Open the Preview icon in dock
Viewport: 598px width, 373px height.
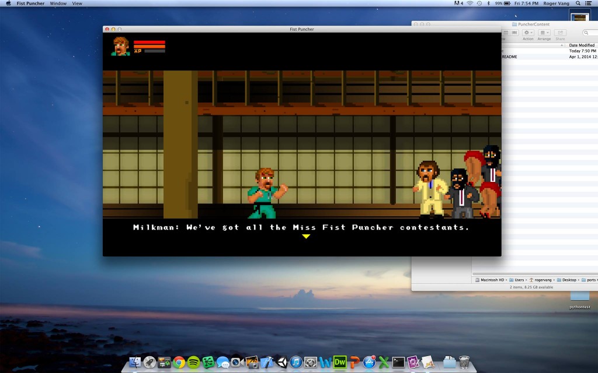click(x=428, y=362)
